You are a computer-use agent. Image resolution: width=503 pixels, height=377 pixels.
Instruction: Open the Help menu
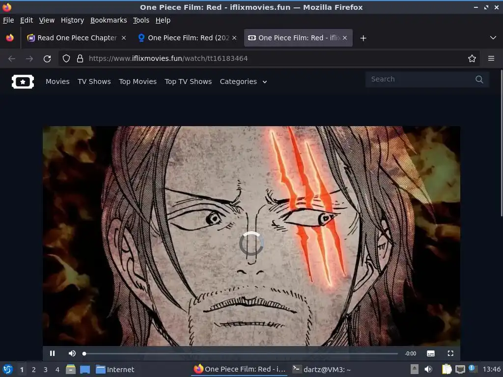click(163, 20)
